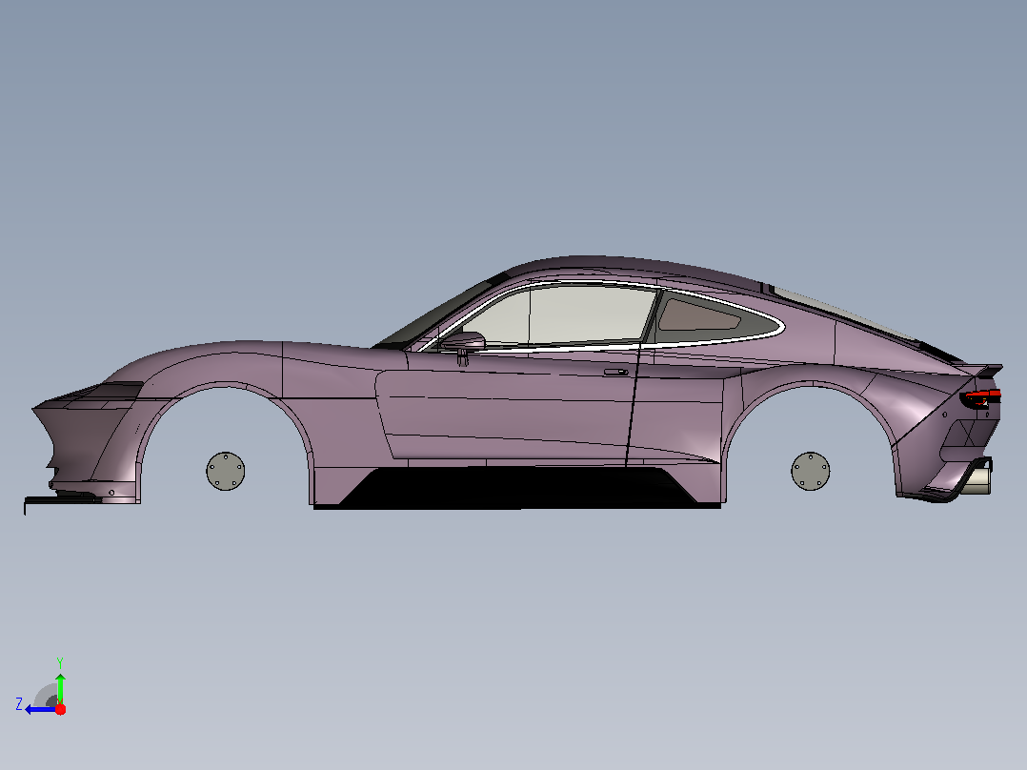Select the dark headlight on the front fender
The height and width of the screenshot is (770, 1027).
coord(111,392)
